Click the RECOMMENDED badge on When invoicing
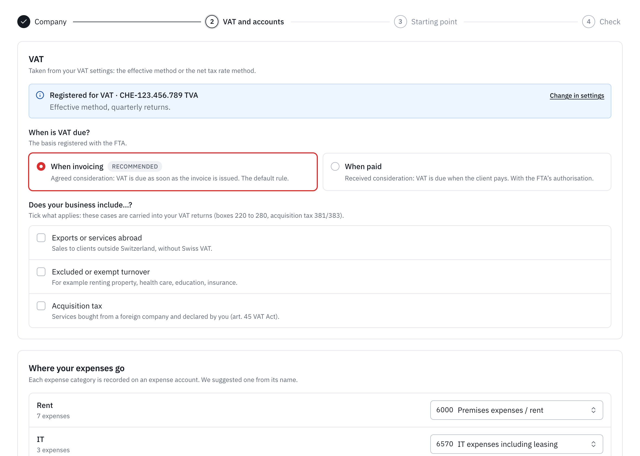Image resolution: width=640 pixels, height=456 pixels. (135, 166)
